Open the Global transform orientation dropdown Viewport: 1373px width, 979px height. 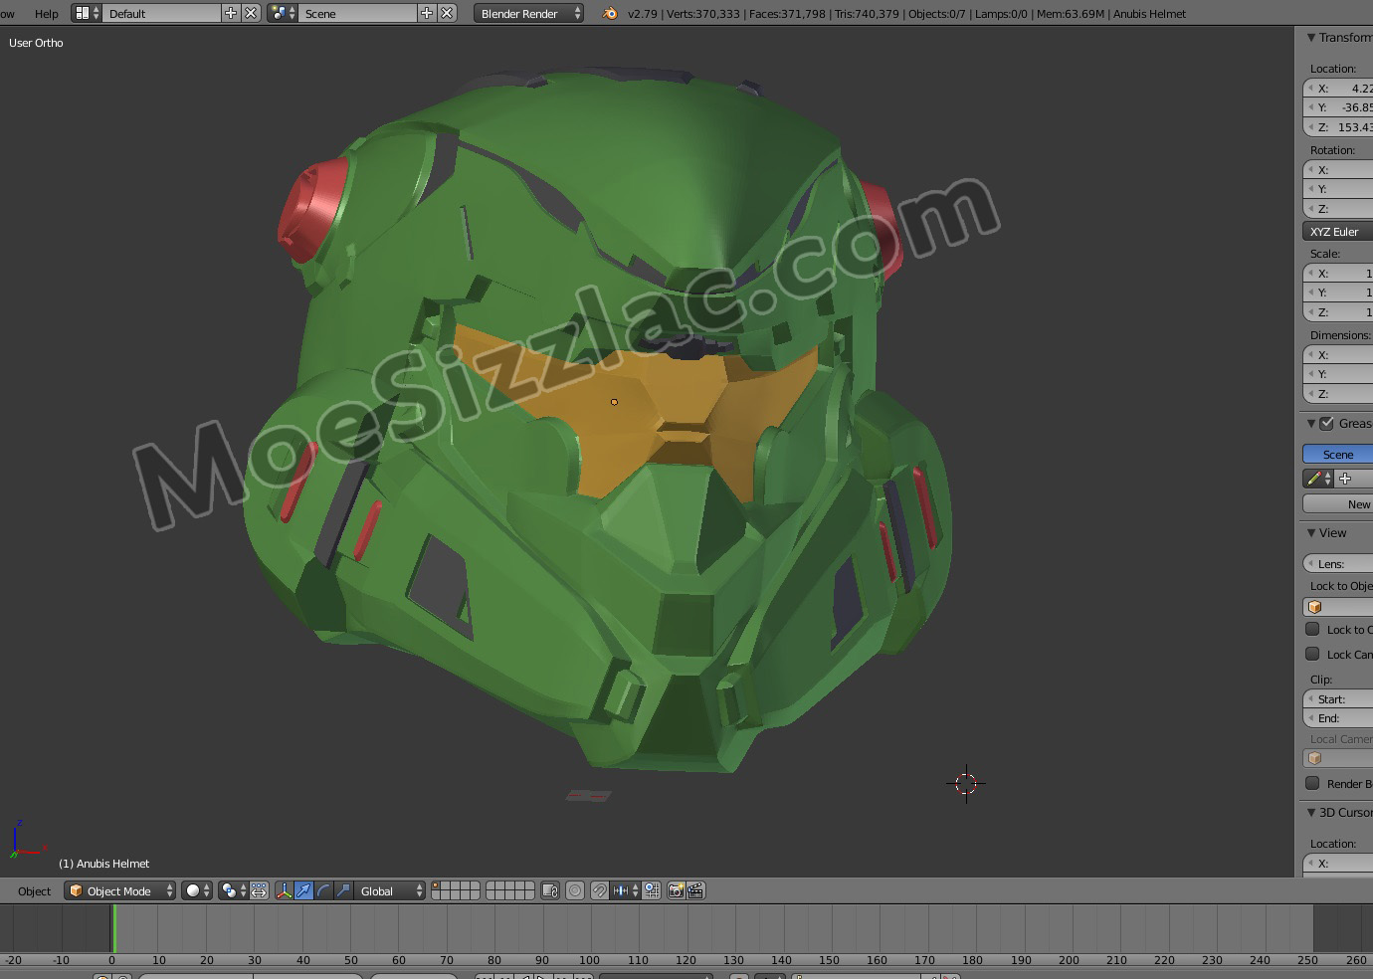(389, 890)
